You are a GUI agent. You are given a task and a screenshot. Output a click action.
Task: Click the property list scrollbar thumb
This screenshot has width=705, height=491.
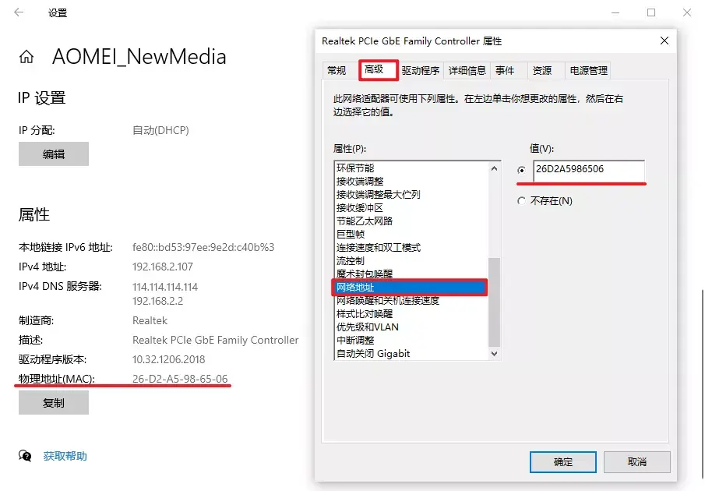pyautogui.click(x=494, y=302)
